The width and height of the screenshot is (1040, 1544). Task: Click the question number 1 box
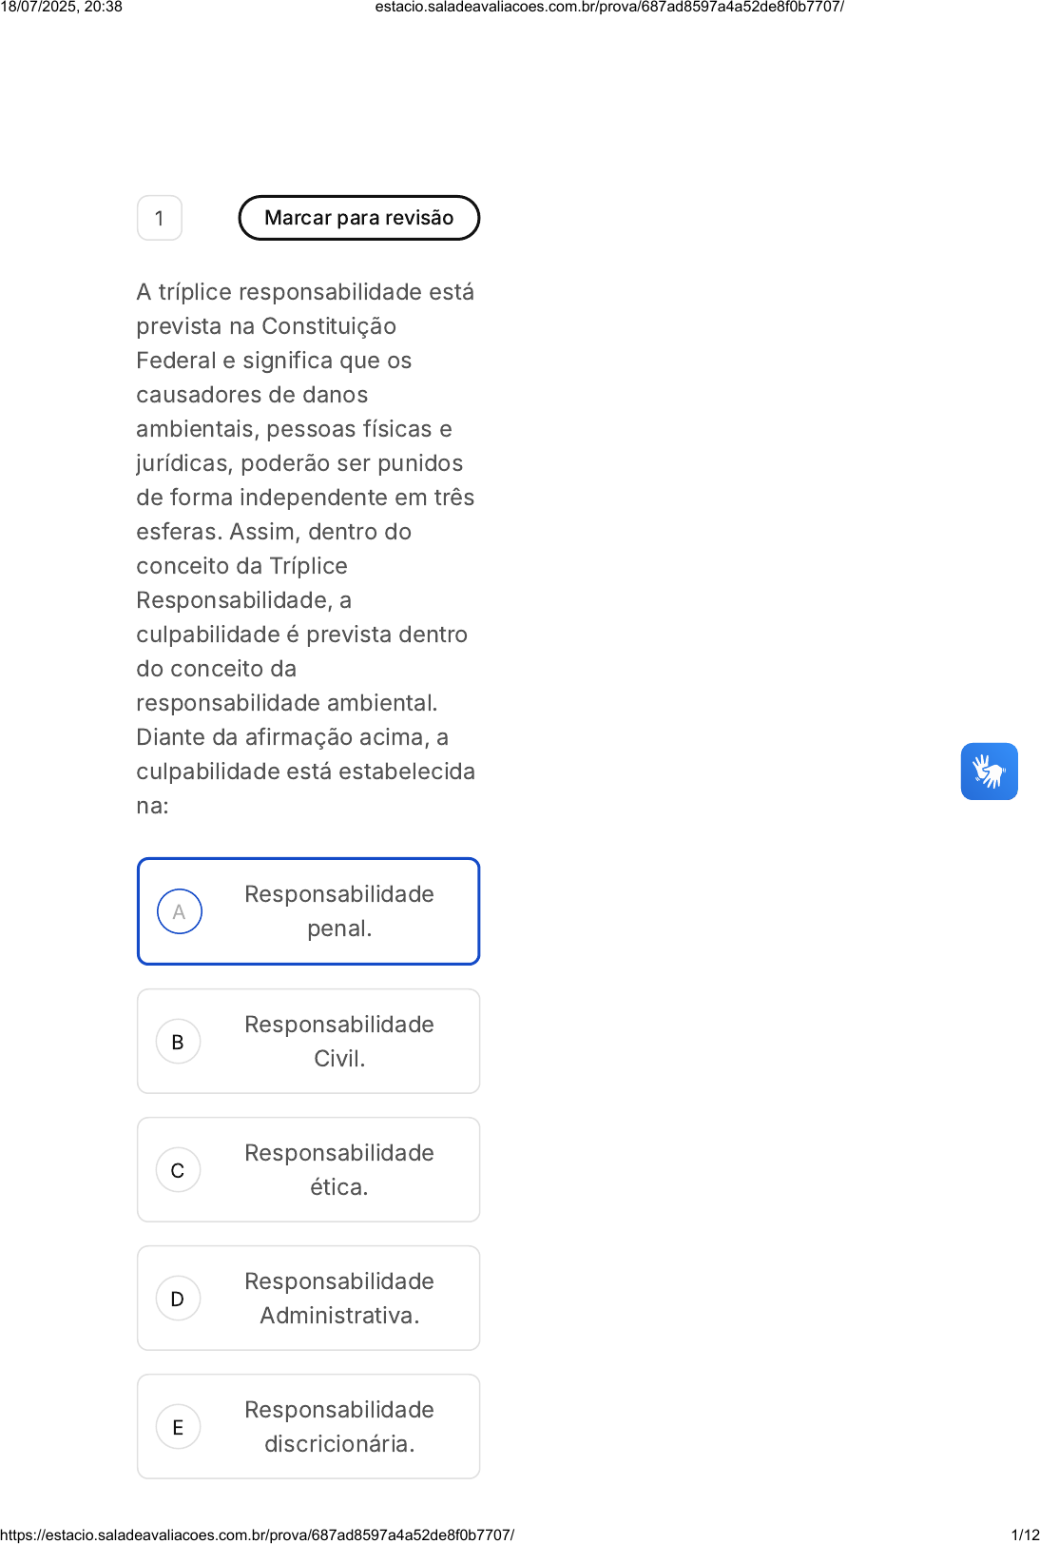click(160, 218)
